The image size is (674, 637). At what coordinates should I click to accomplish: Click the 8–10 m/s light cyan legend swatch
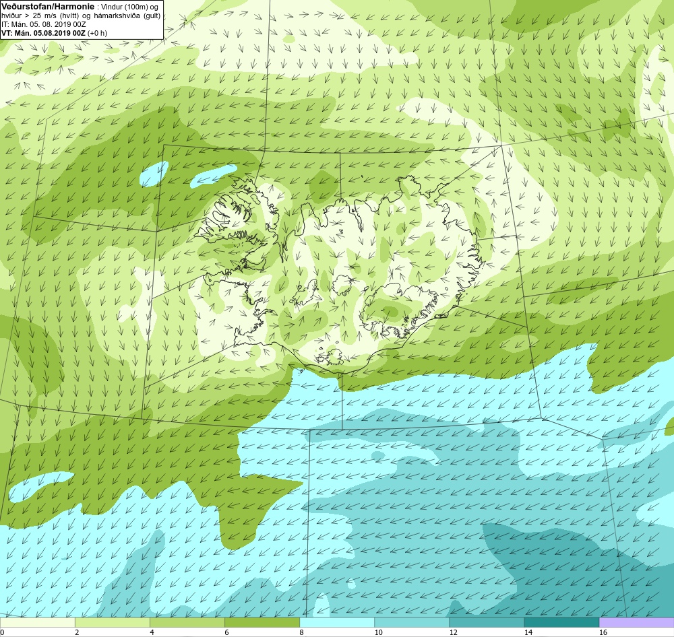tap(337, 622)
